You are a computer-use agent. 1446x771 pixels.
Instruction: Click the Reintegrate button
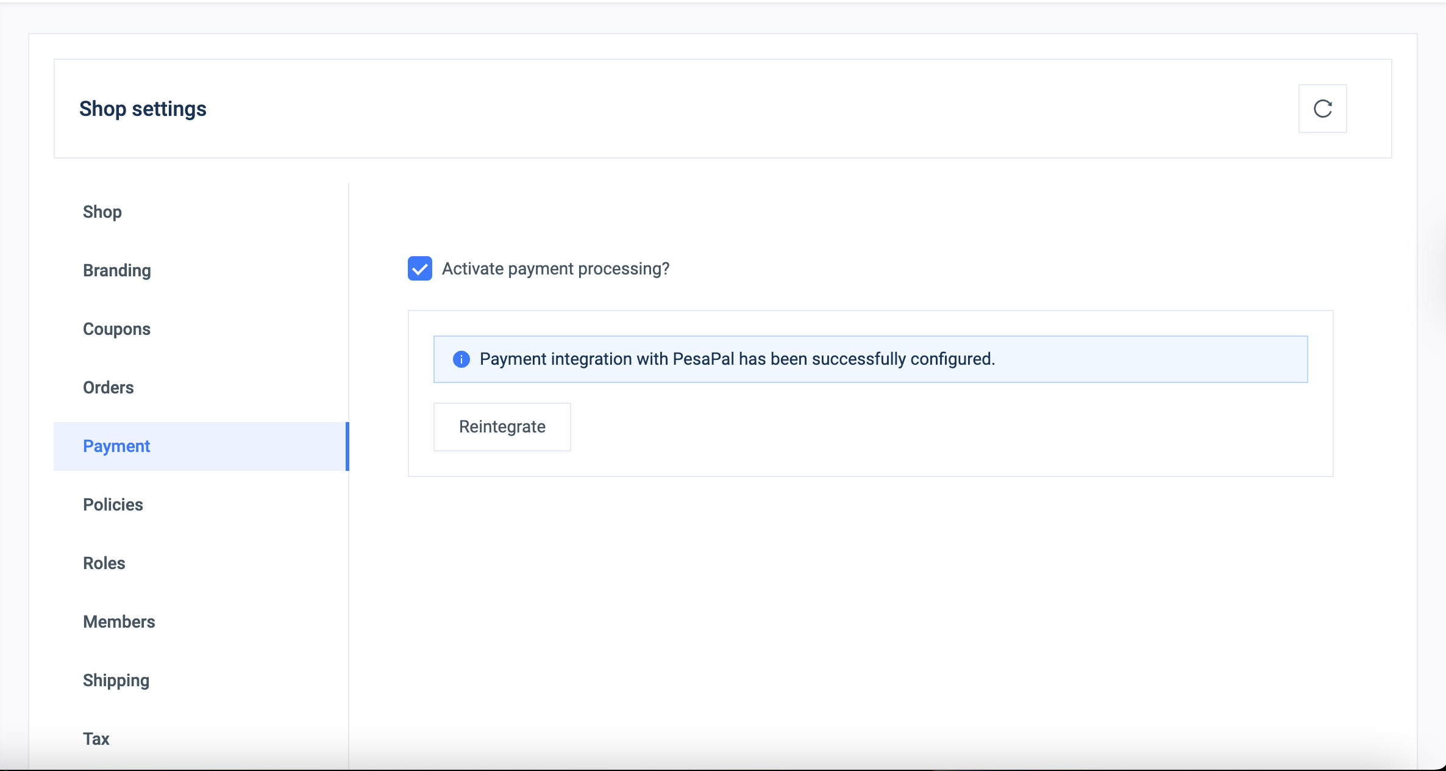click(502, 426)
